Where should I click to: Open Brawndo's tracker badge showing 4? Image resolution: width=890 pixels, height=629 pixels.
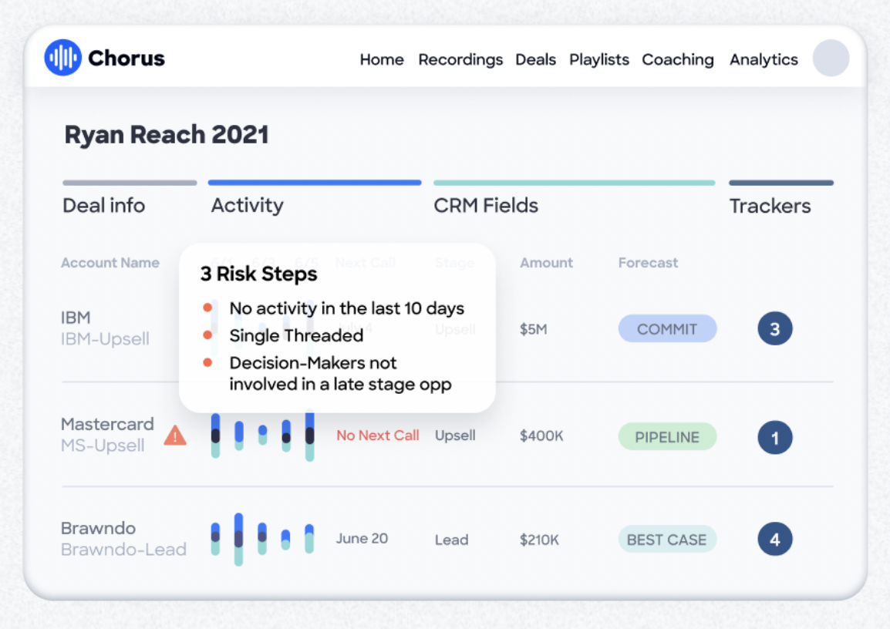pos(774,539)
